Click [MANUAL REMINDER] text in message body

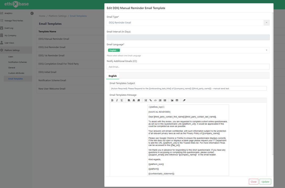(x=160, y=112)
